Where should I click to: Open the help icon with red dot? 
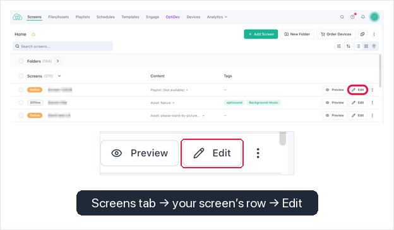[x=353, y=16]
